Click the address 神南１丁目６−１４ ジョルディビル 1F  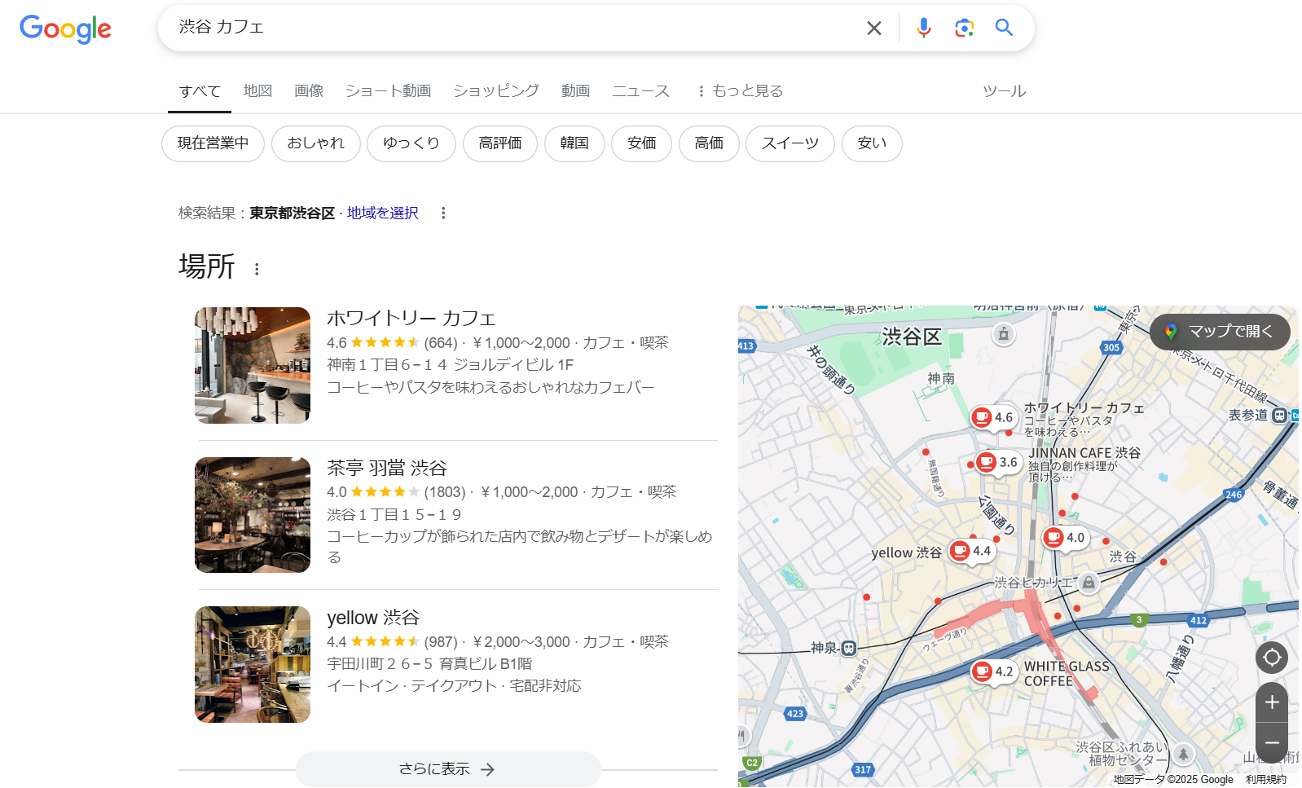click(x=451, y=364)
